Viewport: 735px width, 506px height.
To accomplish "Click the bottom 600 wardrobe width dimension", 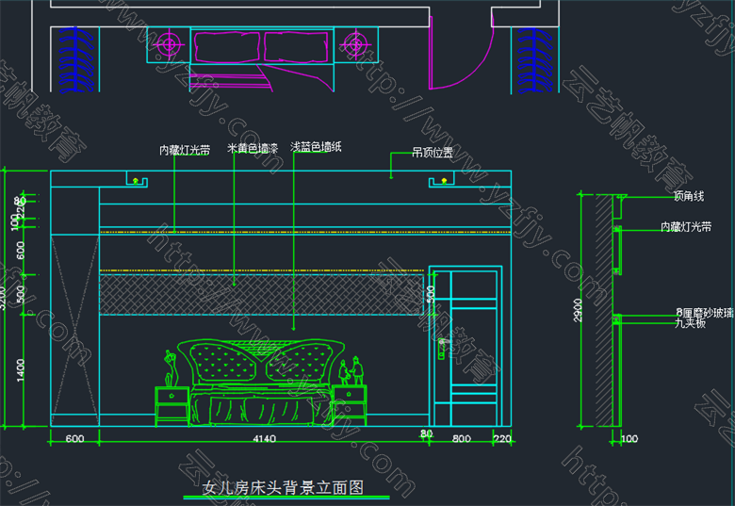I will tap(74, 439).
